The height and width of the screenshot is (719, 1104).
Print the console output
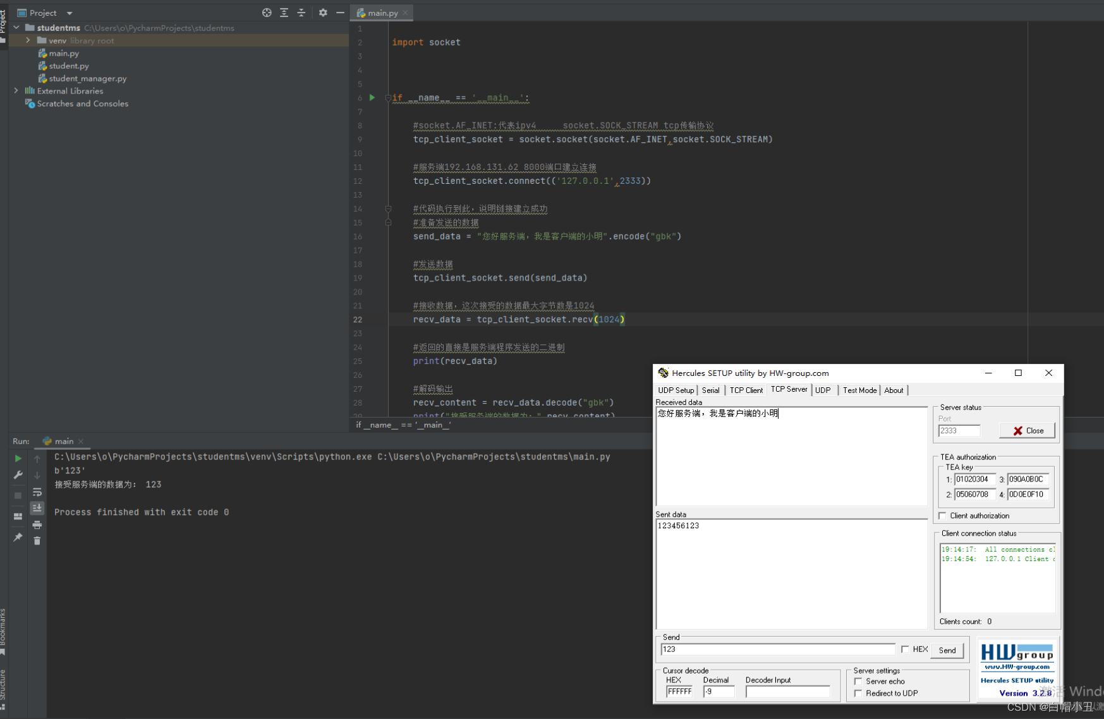point(37,525)
